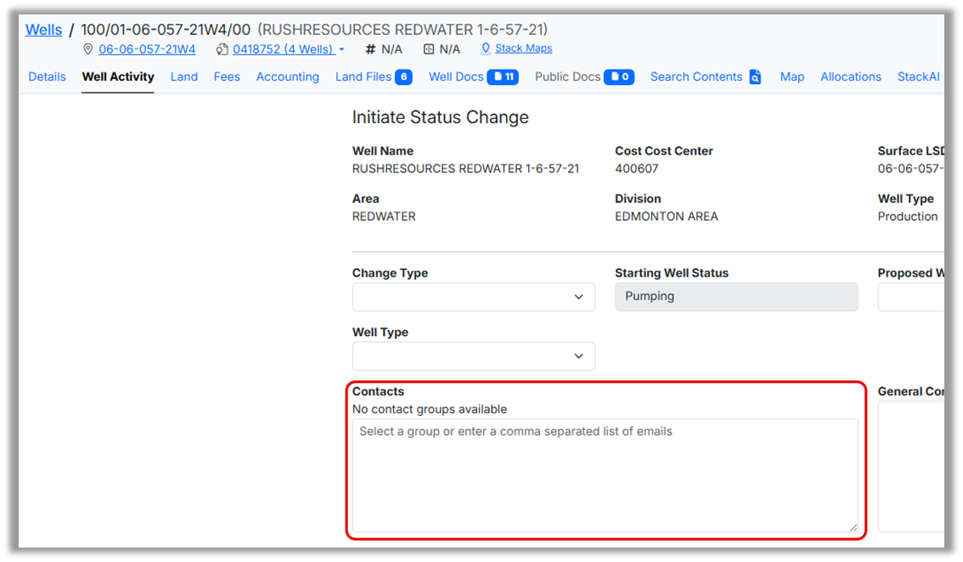This screenshot has height=562, width=963.
Task: Switch to the Details tab
Action: point(48,76)
